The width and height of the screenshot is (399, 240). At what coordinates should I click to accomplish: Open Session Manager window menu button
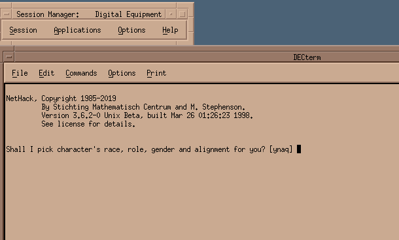(7, 14)
